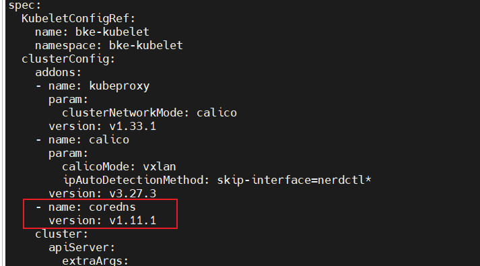
Task: Click param: under kubeproxy addon
Action: [x=68, y=100]
